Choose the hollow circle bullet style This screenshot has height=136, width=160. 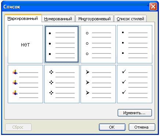click(98, 44)
